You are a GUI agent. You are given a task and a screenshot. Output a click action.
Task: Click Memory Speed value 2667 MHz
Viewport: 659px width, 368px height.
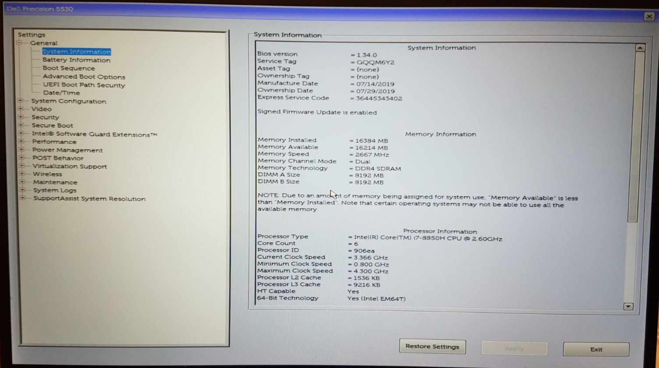[x=372, y=155]
